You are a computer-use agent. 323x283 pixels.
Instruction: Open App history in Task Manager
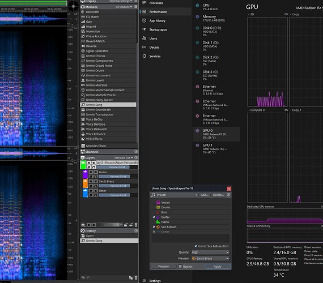165,20
